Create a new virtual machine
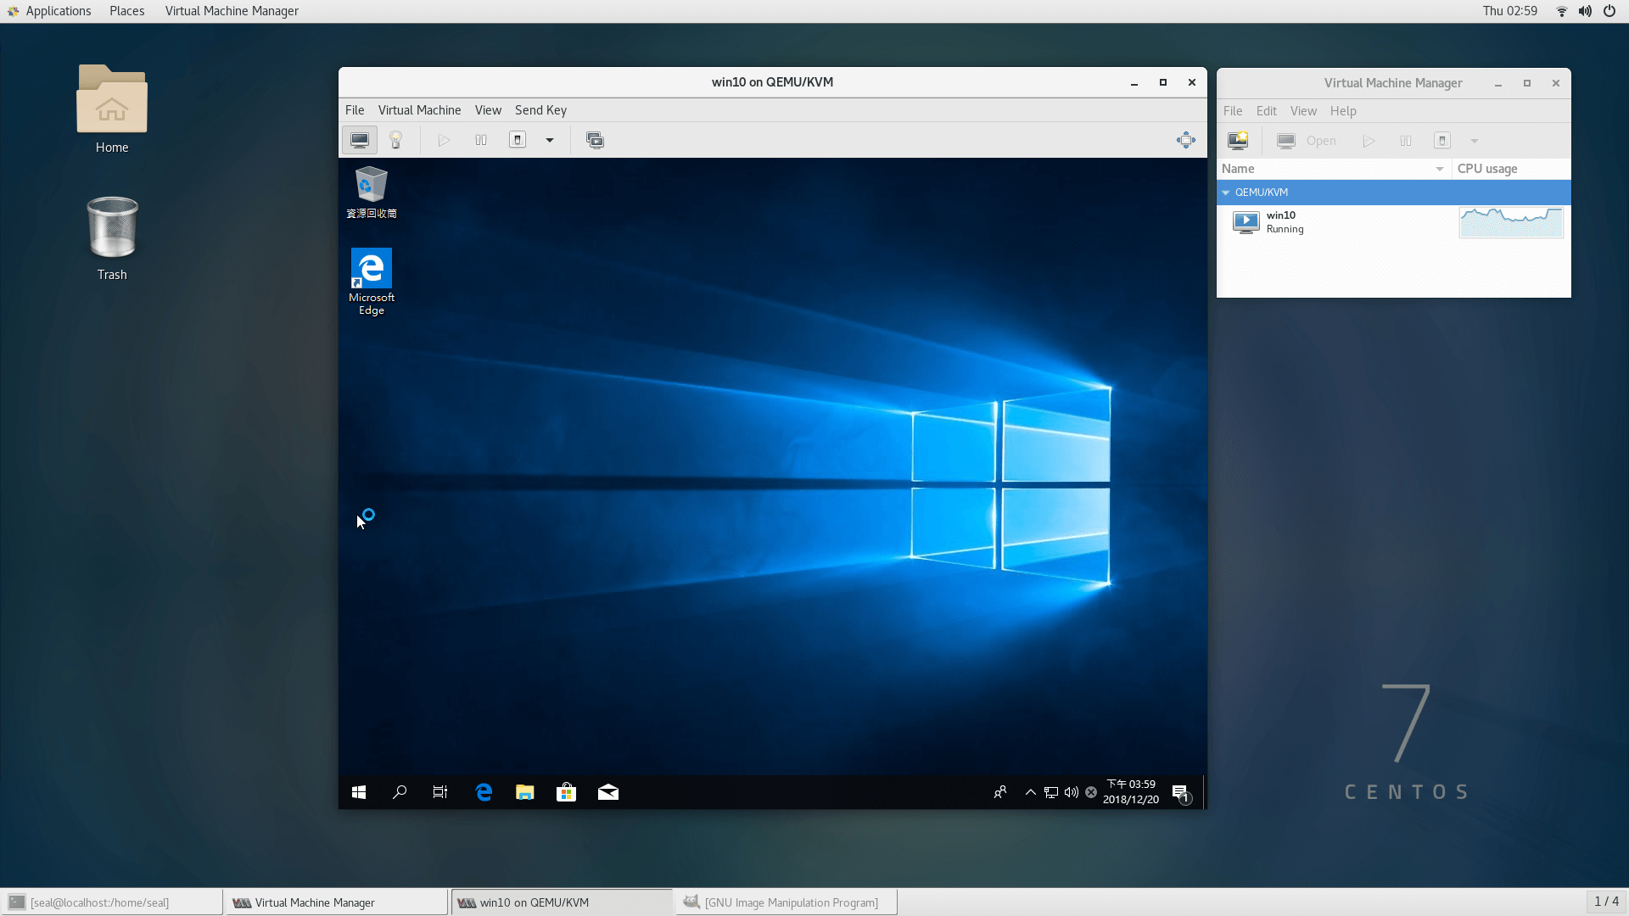1629x916 pixels. tap(1238, 140)
